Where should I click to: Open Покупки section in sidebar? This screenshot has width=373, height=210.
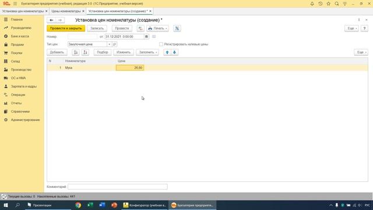[x=16, y=53]
